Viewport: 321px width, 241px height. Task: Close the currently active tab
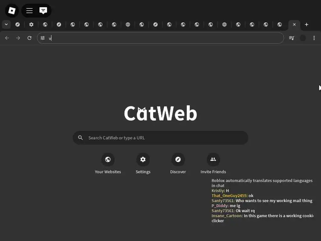[294, 24]
